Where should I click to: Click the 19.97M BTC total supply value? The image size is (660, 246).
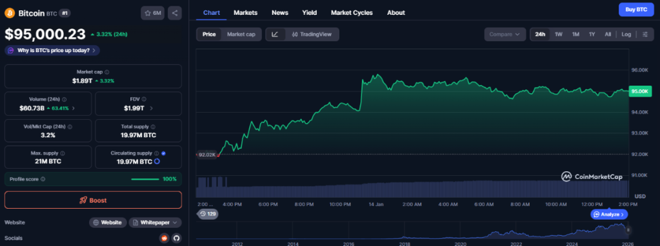(x=139, y=135)
